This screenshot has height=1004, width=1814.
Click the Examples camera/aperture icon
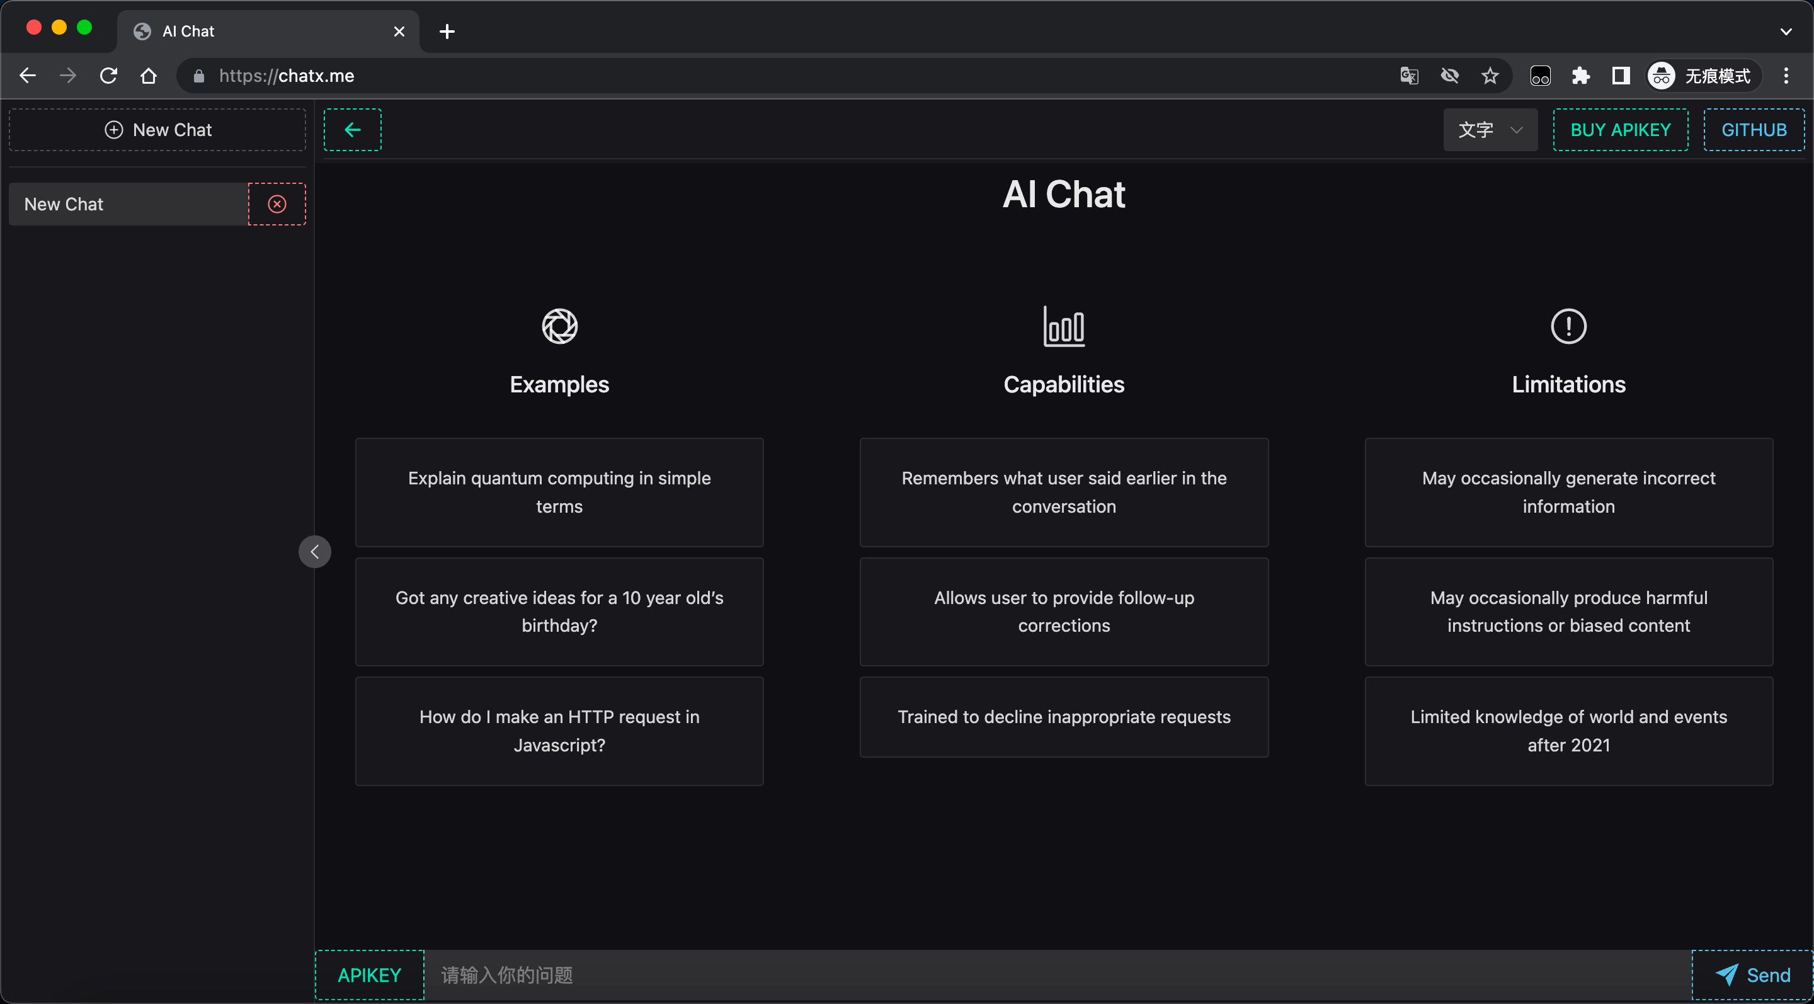coord(560,326)
